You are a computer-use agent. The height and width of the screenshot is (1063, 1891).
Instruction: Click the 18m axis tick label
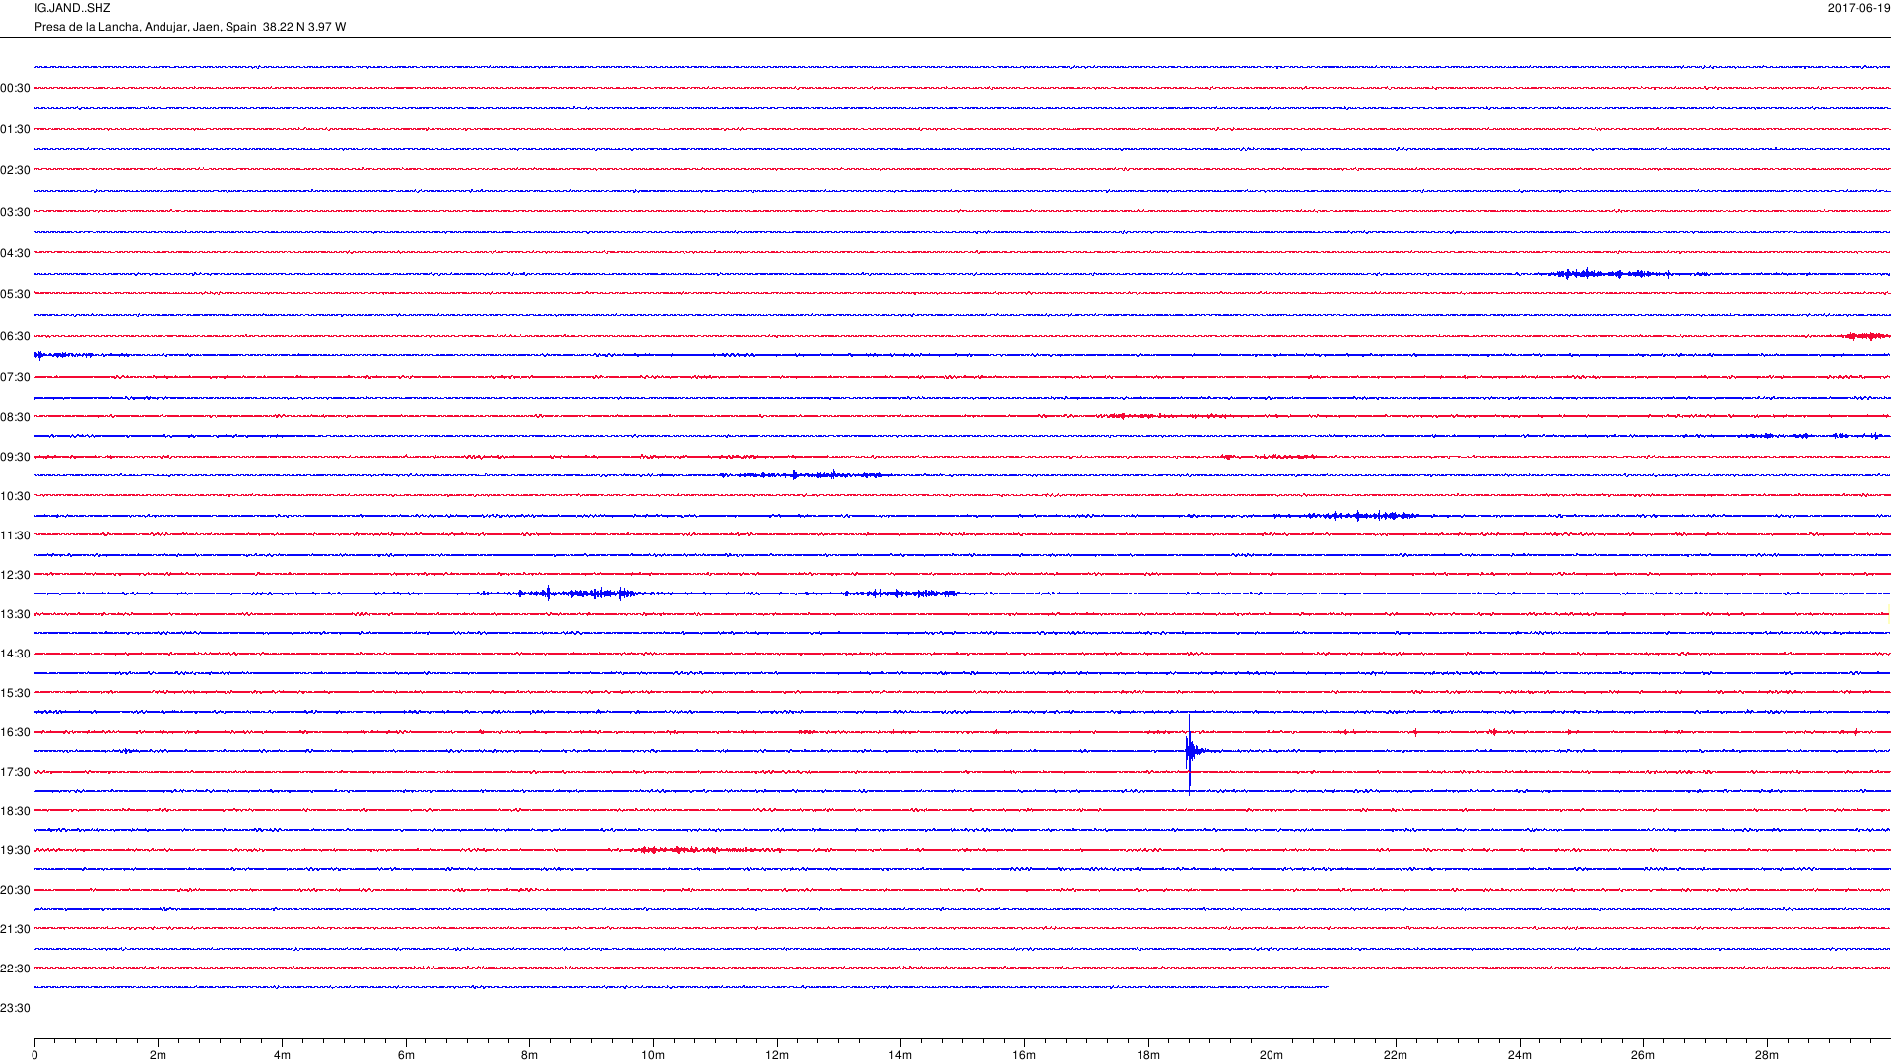pos(1148,1056)
